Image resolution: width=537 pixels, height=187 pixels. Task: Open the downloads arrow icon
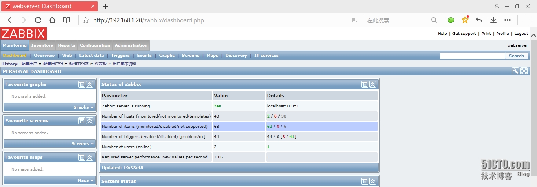click(x=493, y=20)
